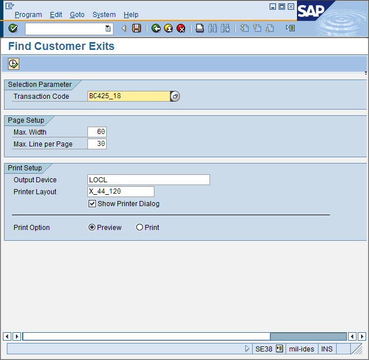Image resolution: width=369 pixels, height=360 pixels.
Task: Open the System menu
Action: pyautogui.click(x=104, y=15)
